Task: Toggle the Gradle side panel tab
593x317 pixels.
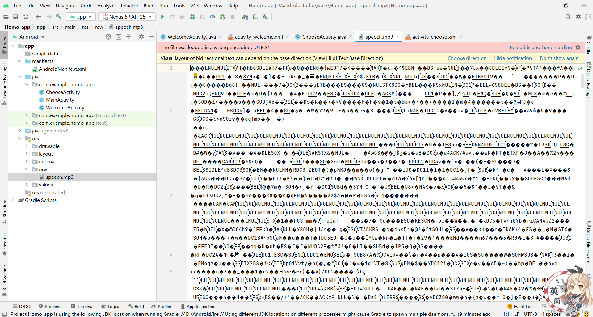Action: pyautogui.click(x=589, y=45)
